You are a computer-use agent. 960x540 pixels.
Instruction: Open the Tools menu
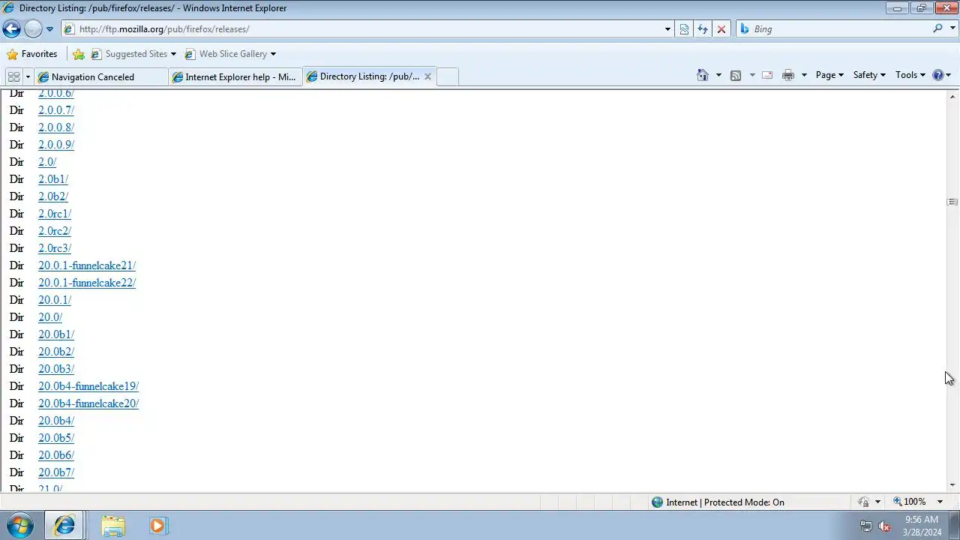click(910, 75)
